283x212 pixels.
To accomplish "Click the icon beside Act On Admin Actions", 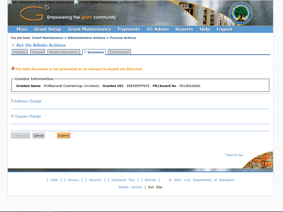I will coord(13,45).
